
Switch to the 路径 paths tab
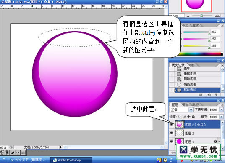pos(196,105)
